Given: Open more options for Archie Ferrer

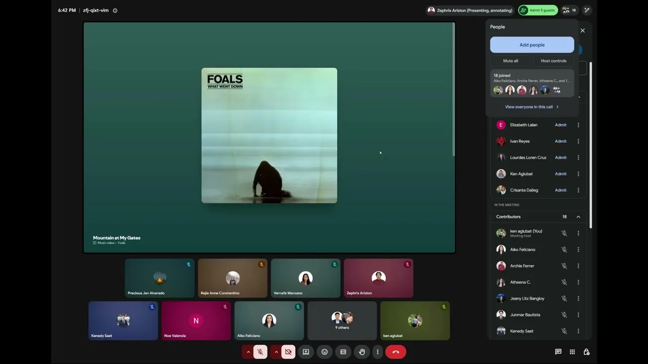Looking at the screenshot, I should click(578, 266).
